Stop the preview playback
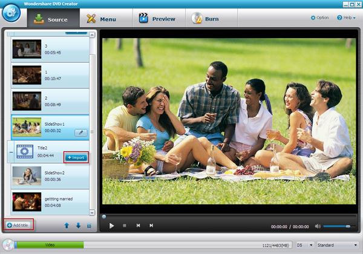Viewport: 363px width, 254px height. pyautogui.click(x=124, y=226)
